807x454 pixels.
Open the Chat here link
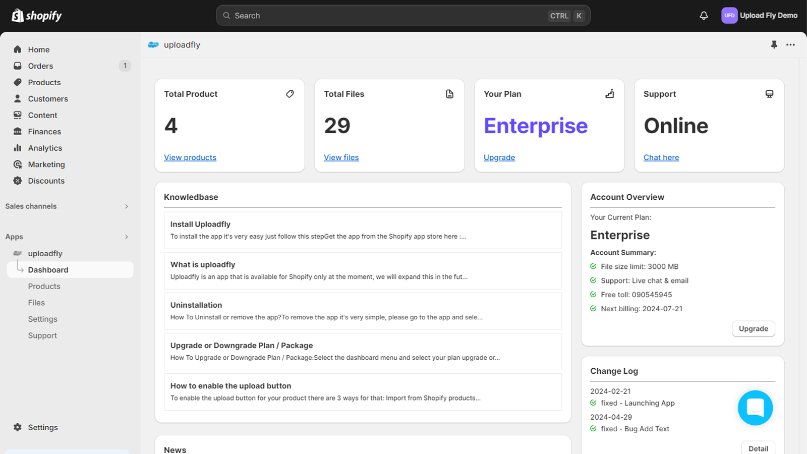coord(661,157)
